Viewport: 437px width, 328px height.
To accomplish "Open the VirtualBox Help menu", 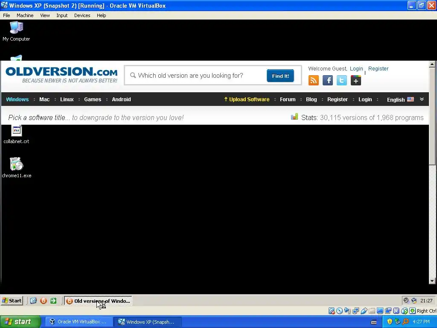I will tap(102, 15).
